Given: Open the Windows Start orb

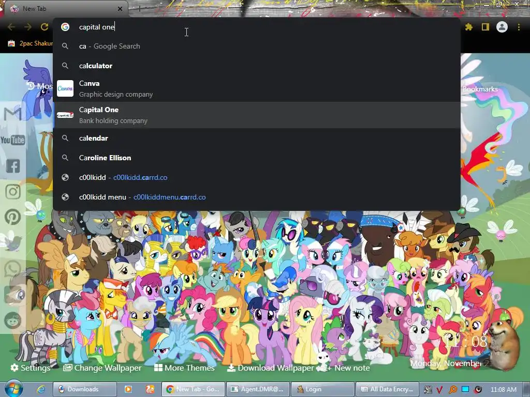Looking at the screenshot, I should 14,389.
